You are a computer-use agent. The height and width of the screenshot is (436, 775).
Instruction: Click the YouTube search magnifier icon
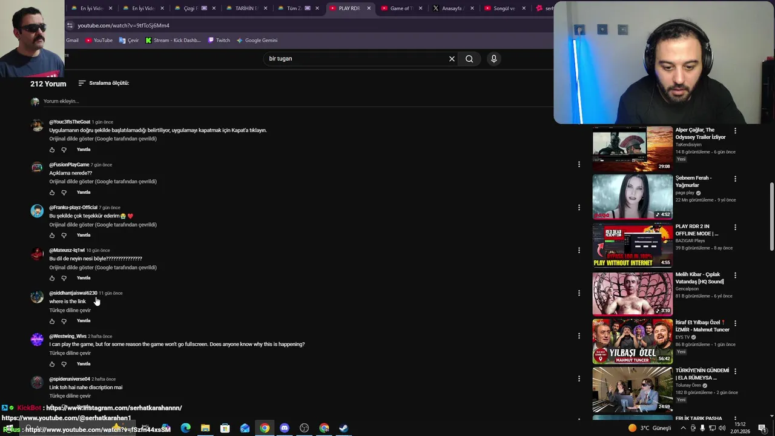pos(469,59)
